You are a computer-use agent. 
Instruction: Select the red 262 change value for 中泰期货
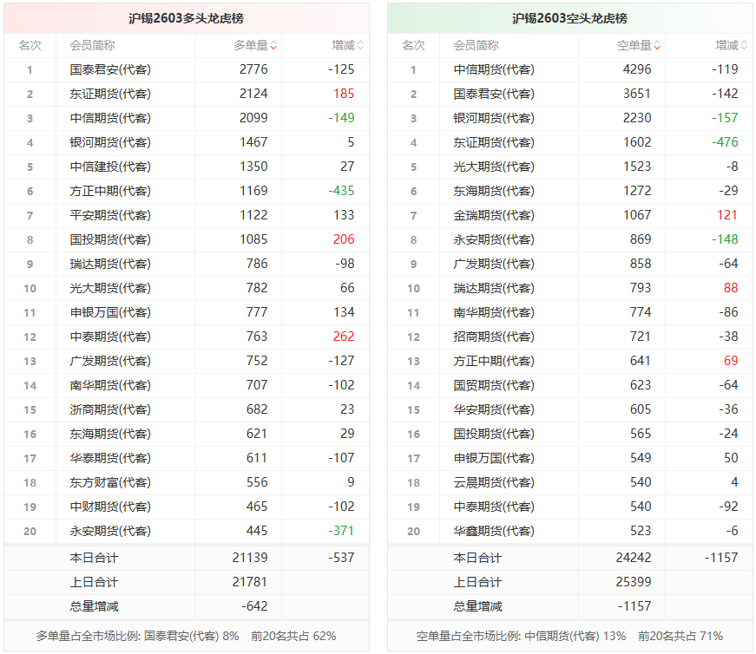(343, 337)
